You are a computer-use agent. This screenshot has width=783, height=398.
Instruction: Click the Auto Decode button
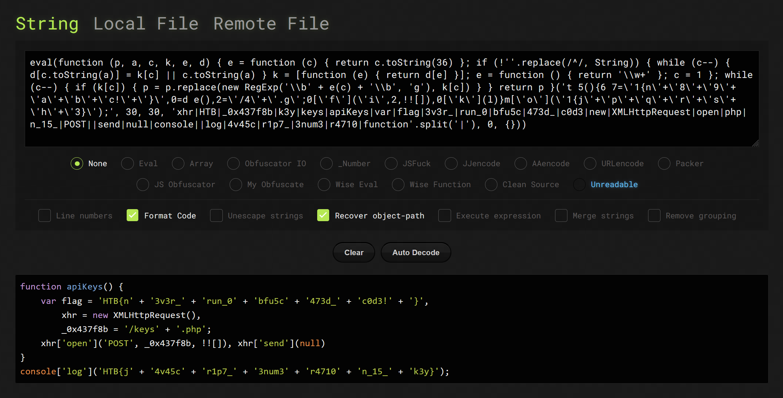click(x=416, y=252)
